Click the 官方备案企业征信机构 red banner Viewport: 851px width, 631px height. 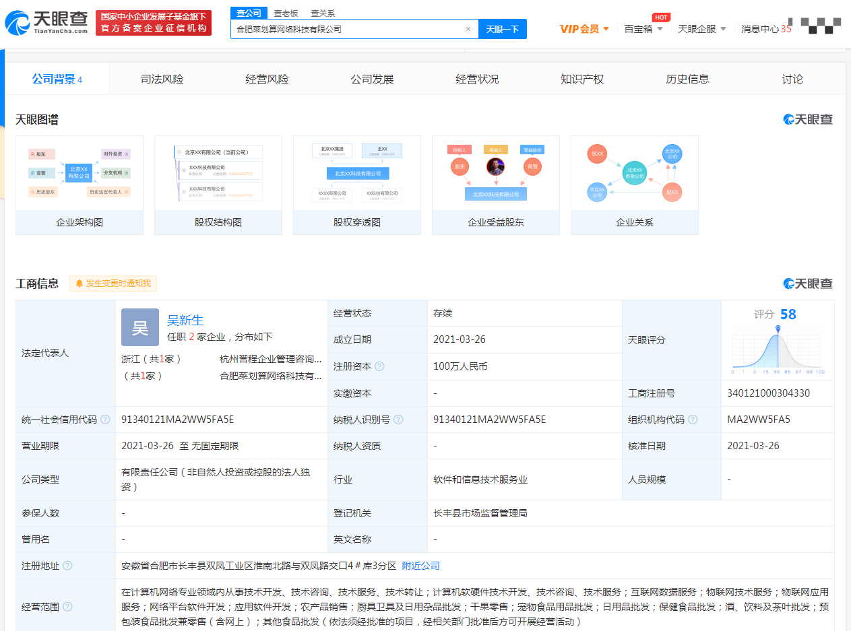click(154, 23)
